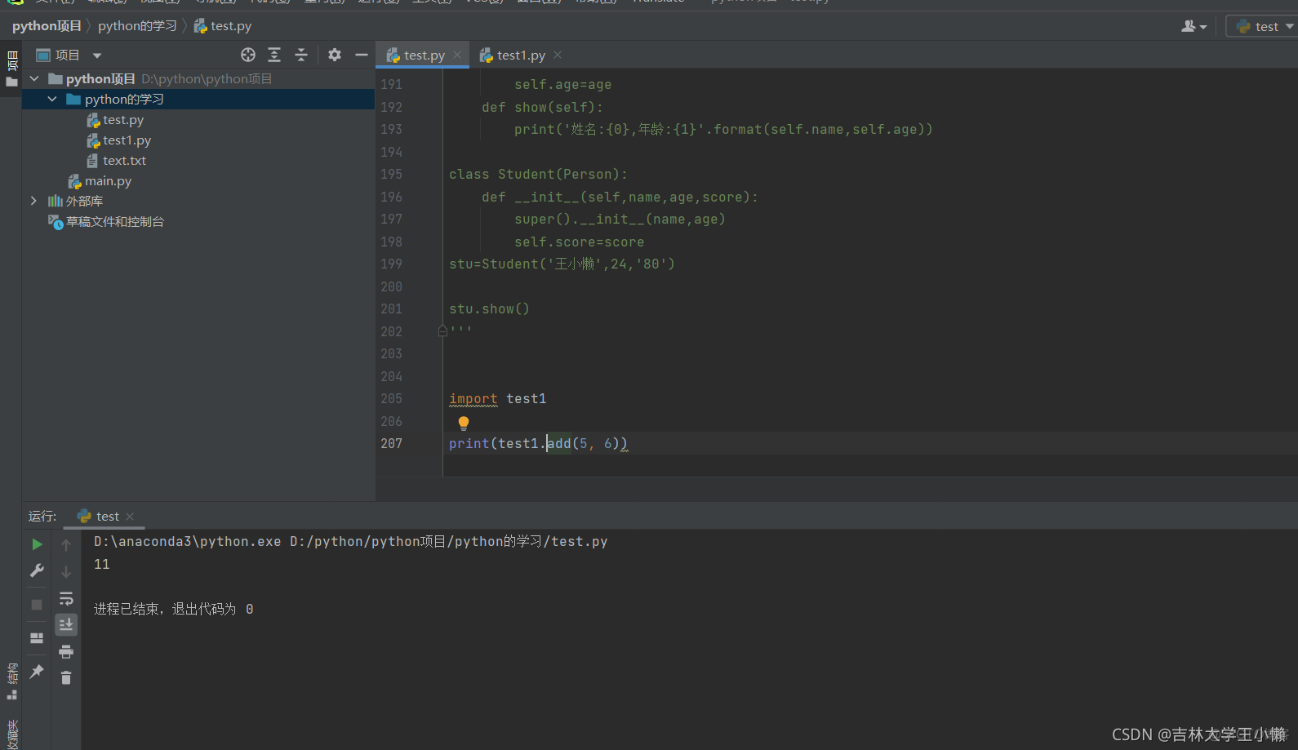
Task: Click the locate file crosshair icon
Action: coord(248,55)
